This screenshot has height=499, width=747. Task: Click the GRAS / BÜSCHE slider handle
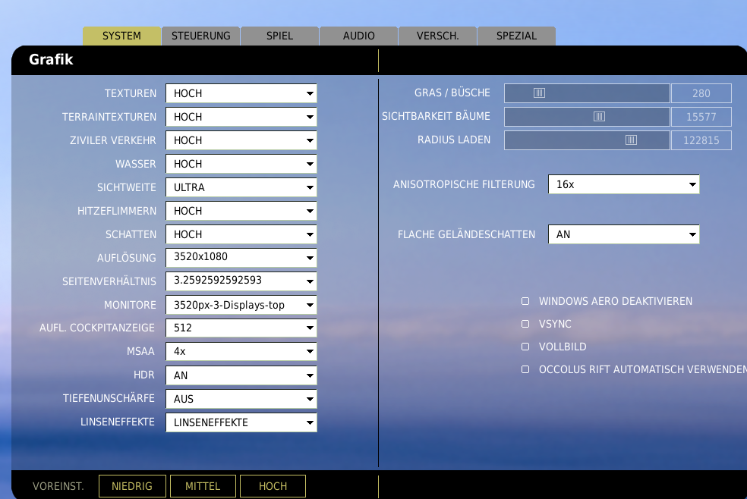[539, 93]
